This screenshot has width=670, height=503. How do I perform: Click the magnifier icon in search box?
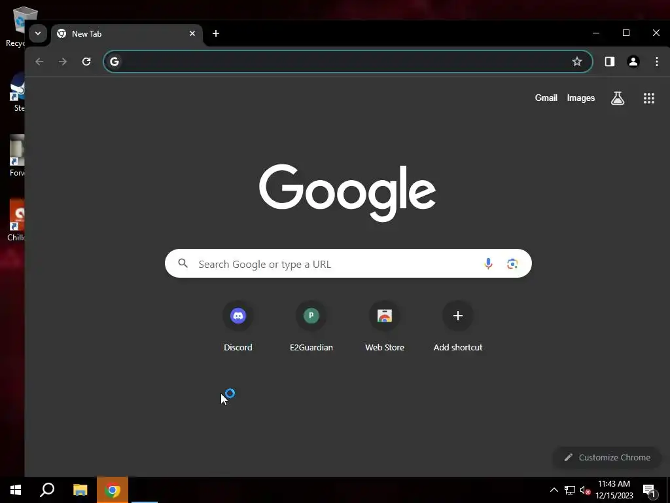point(183,263)
